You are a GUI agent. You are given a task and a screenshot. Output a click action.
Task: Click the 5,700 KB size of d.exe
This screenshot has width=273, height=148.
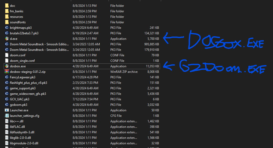153,39
